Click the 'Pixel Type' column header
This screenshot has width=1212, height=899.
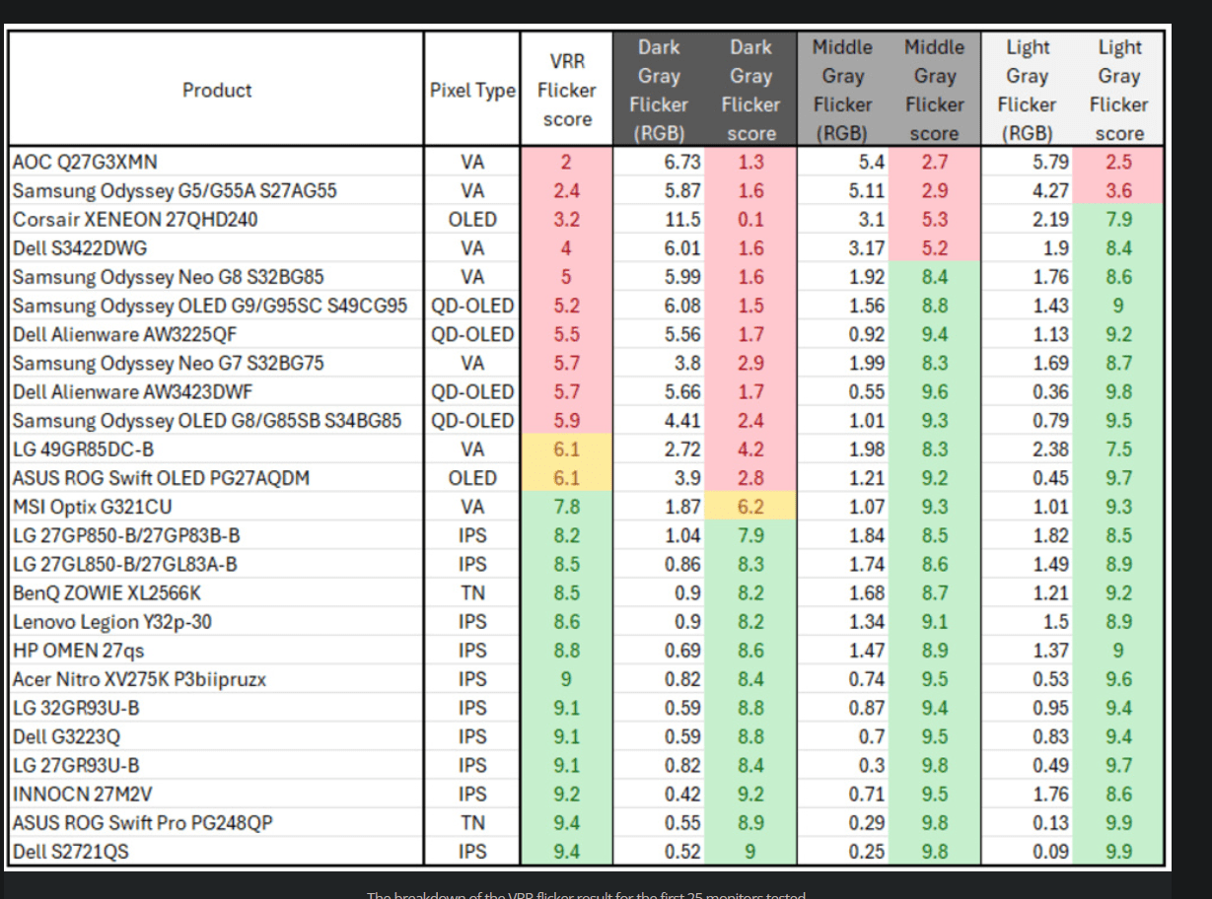pyautogui.click(x=472, y=90)
